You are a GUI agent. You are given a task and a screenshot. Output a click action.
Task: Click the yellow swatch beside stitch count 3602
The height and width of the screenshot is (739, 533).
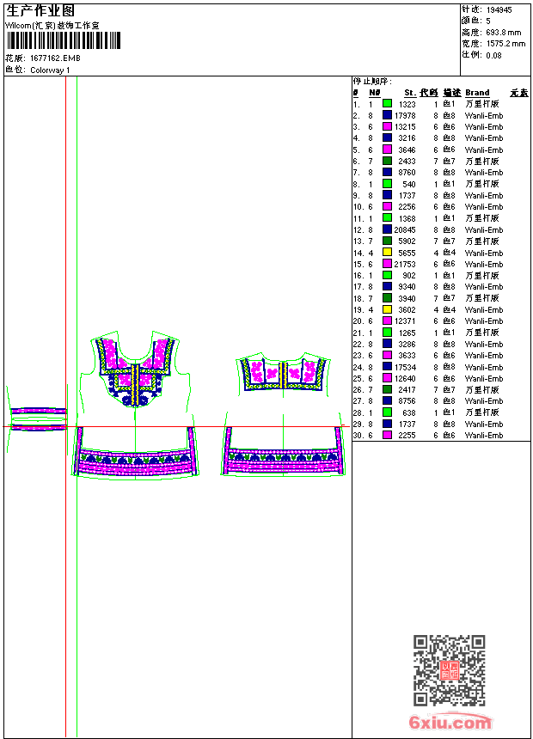coord(387,309)
